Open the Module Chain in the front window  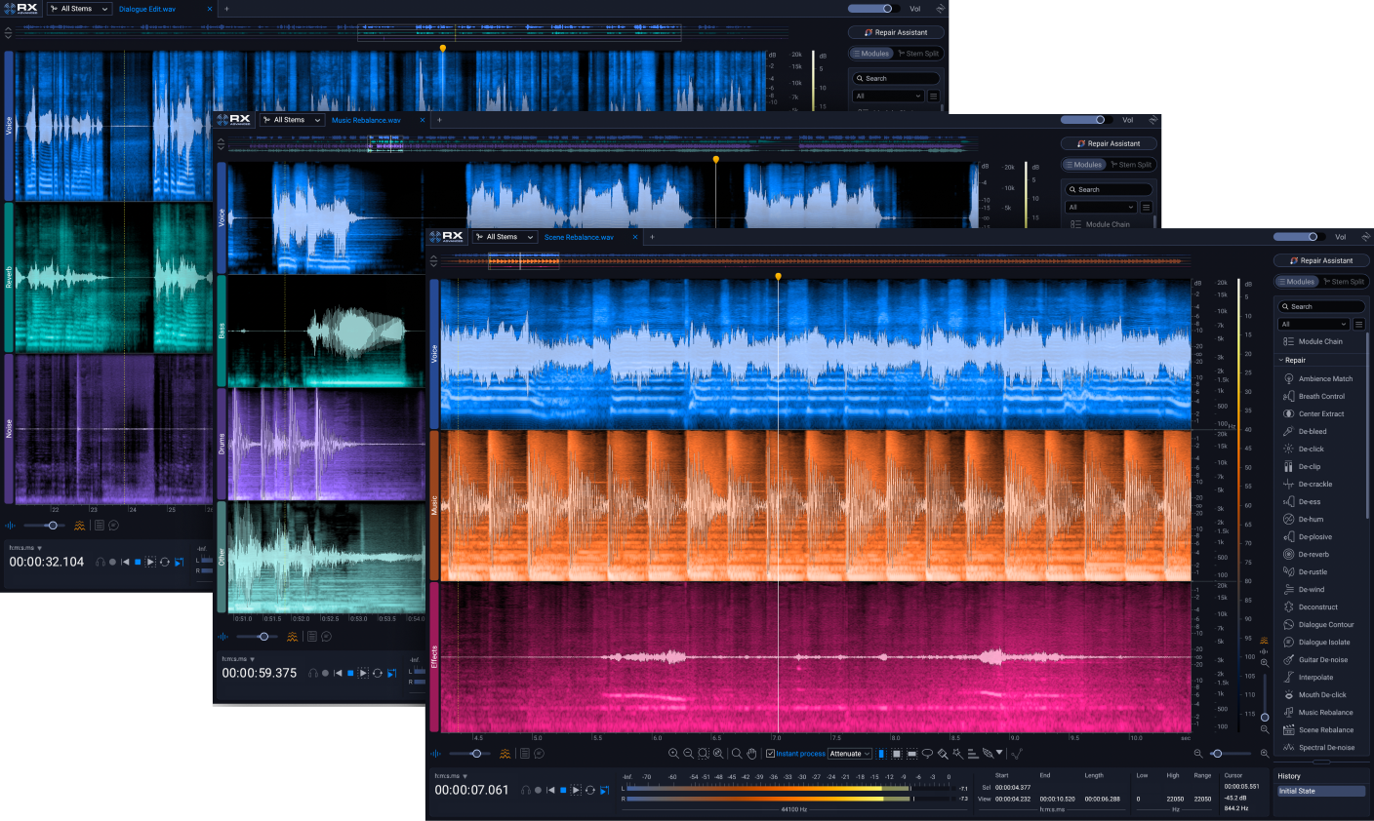tap(1319, 341)
